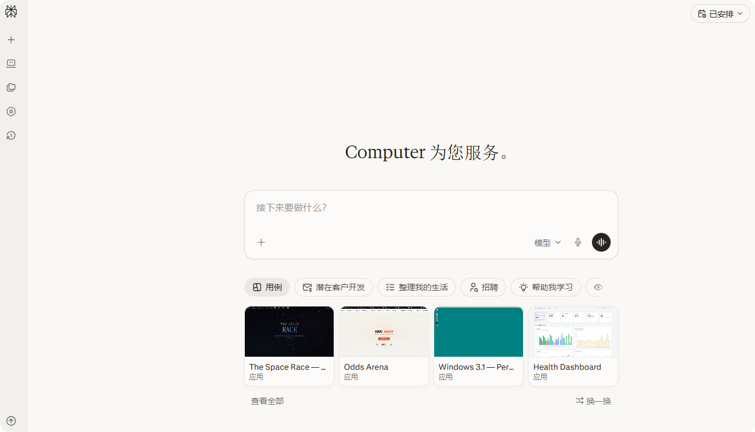The height and width of the screenshot is (432, 755).
Task: Open the Health Dashboard app thumbnail
Action: coord(573,332)
